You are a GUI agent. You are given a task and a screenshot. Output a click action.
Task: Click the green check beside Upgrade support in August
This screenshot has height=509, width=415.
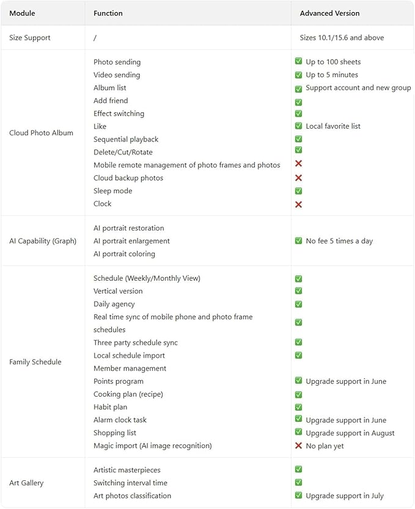tap(298, 431)
